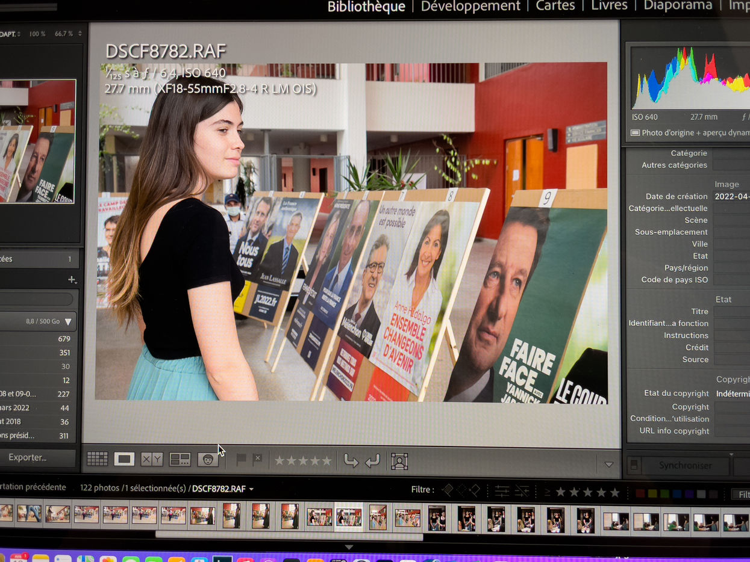Click the face region draw tool icon
The image size is (750, 562).
tap(399, 462)
